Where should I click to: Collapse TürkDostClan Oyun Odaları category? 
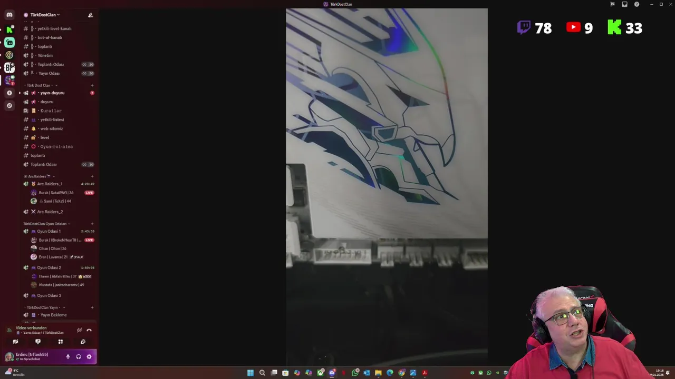(x=46, y=224)
